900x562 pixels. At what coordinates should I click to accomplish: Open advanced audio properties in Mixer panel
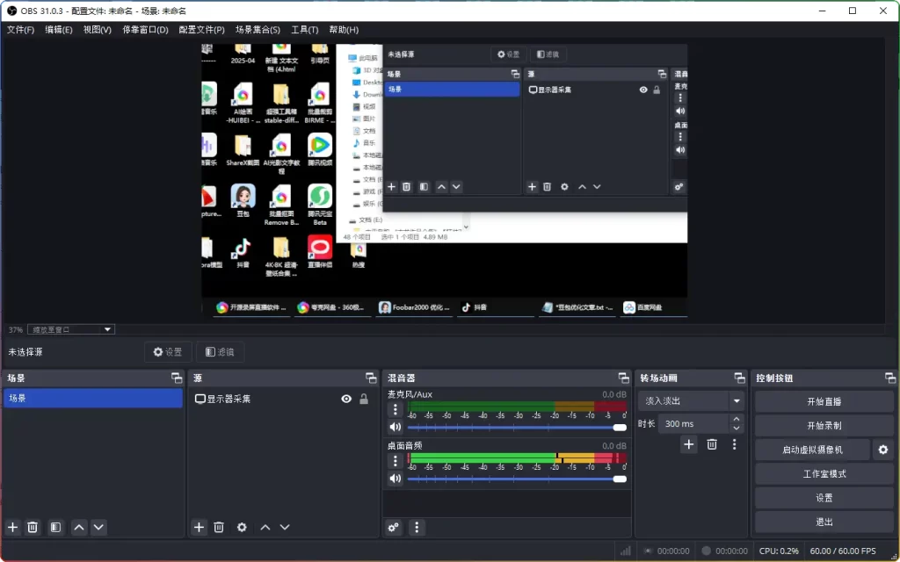pos(394,527)
